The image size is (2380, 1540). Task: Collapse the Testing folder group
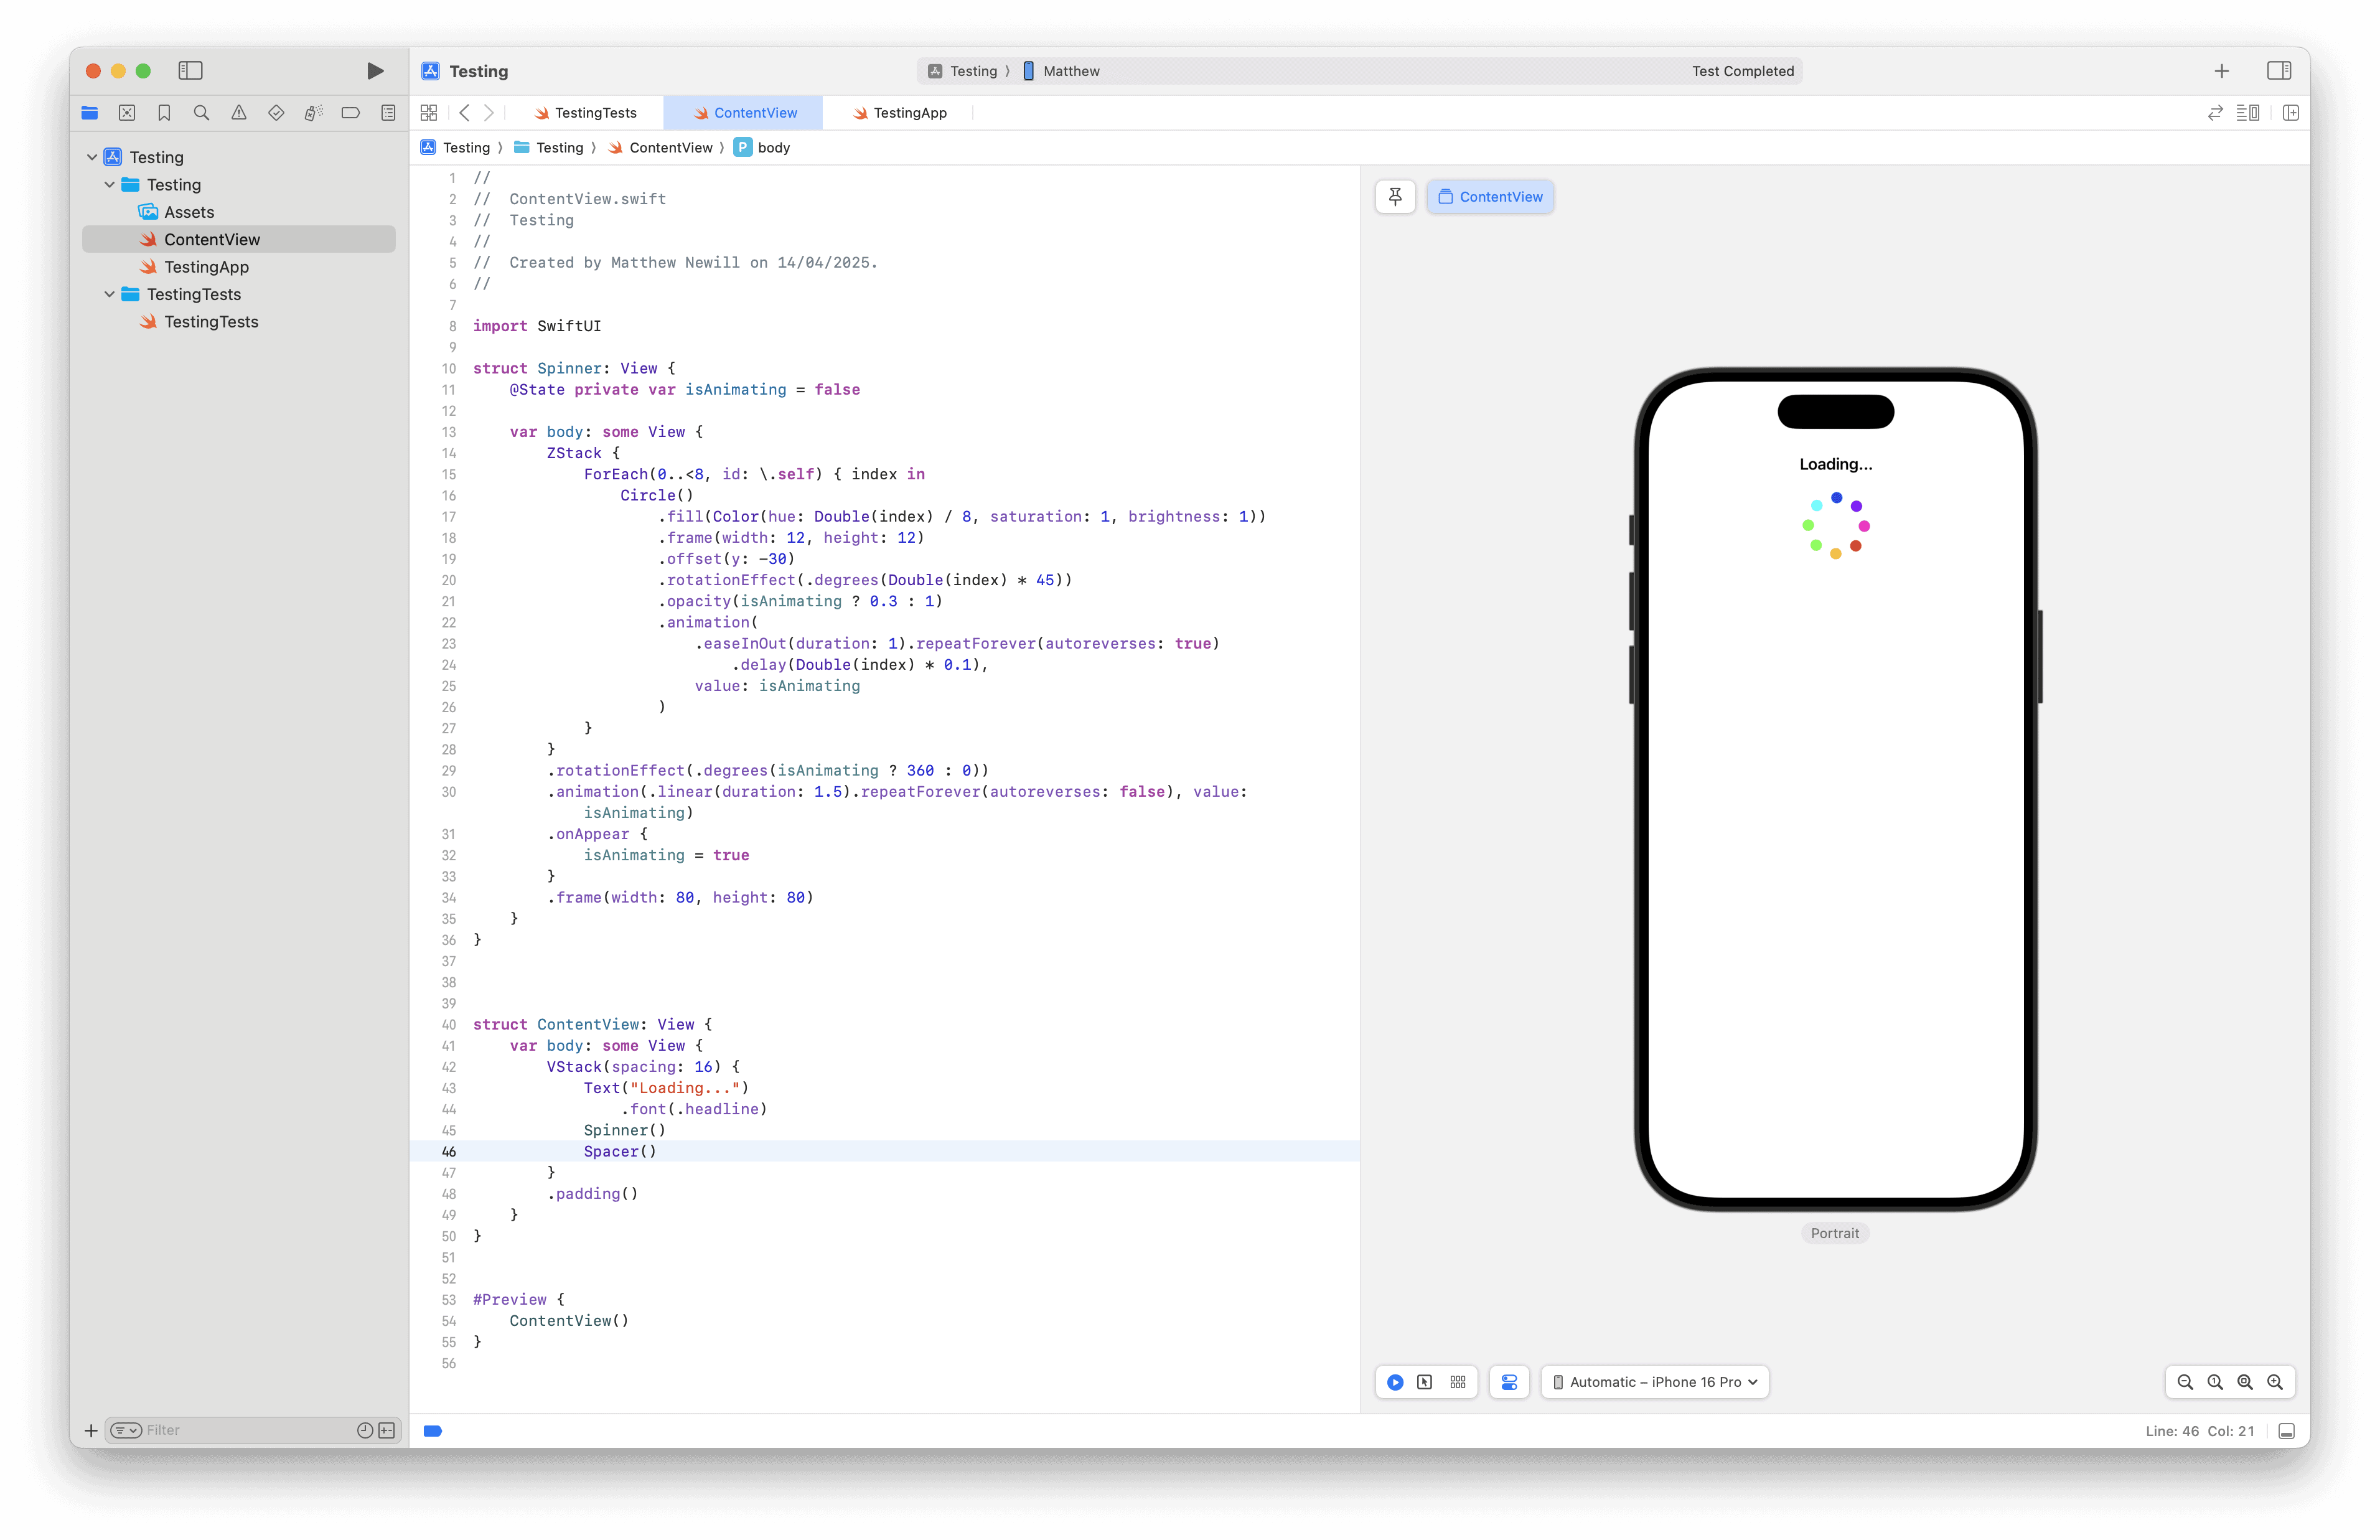click(x=110, y=184)
